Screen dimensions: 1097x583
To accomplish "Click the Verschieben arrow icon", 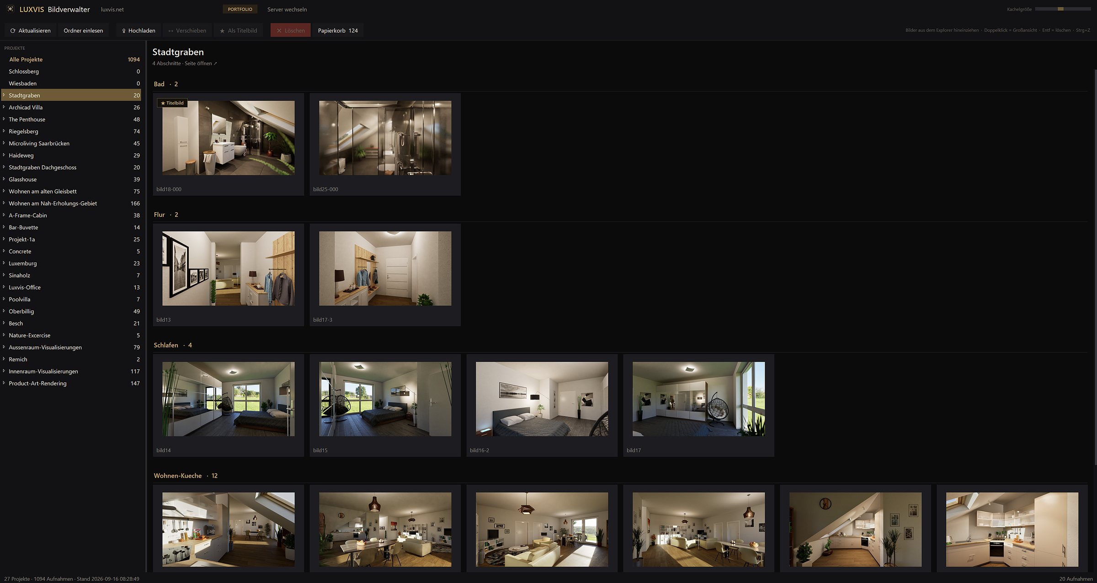I will pos(171,31).
